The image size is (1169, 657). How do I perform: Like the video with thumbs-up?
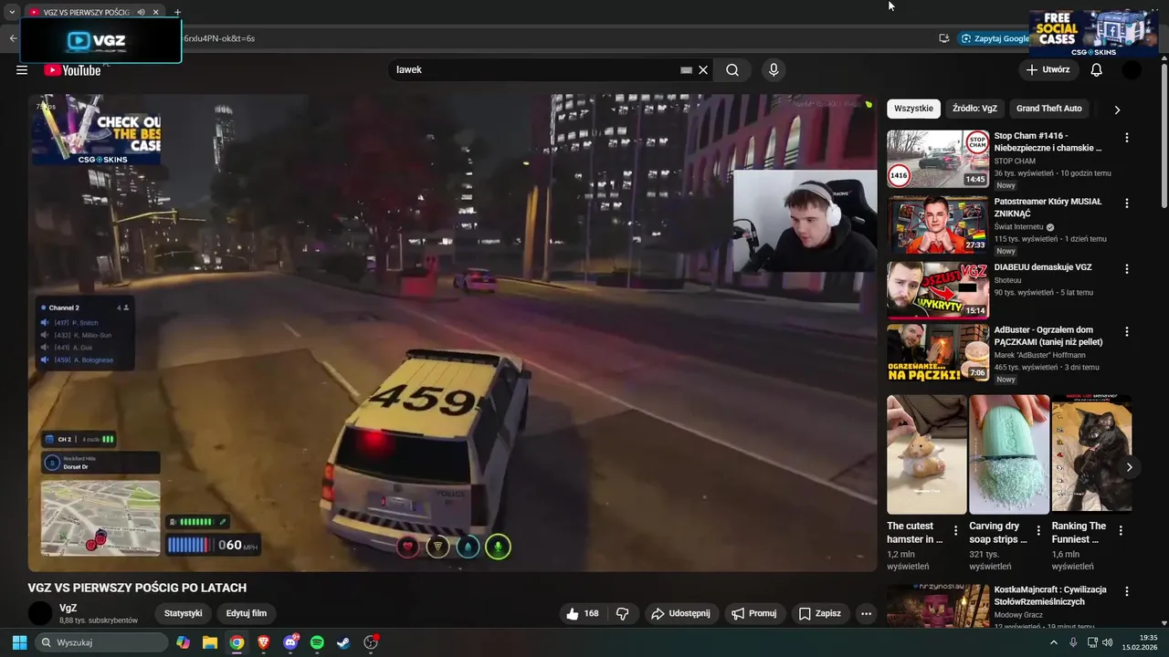[582, 614]
